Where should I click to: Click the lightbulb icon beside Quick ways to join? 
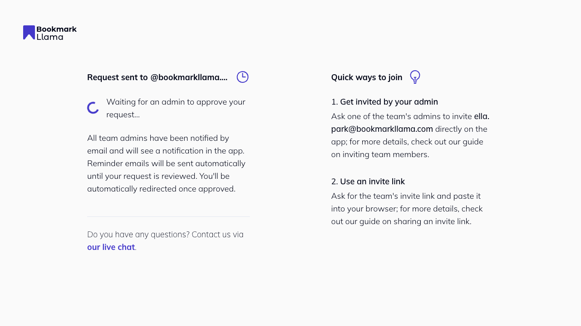pos(415,77)
